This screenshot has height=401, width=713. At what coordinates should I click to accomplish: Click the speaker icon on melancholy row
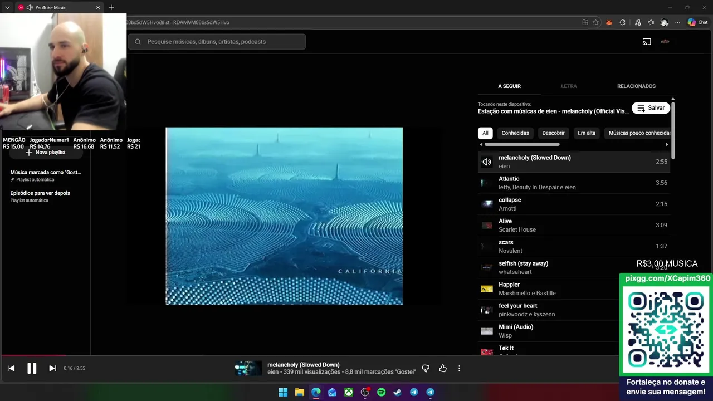(487, 162)
